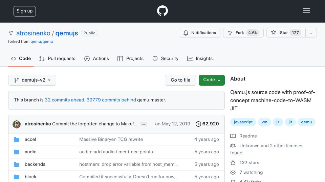Switch to the Projects tab

tap(130, 59)
